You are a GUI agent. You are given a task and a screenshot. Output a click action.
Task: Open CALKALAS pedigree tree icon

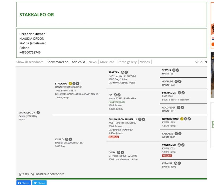(x=176, y=134)
